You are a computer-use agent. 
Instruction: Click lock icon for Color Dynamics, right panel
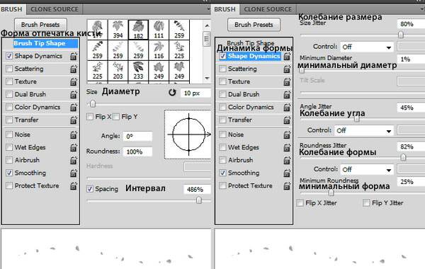[287, 107]
